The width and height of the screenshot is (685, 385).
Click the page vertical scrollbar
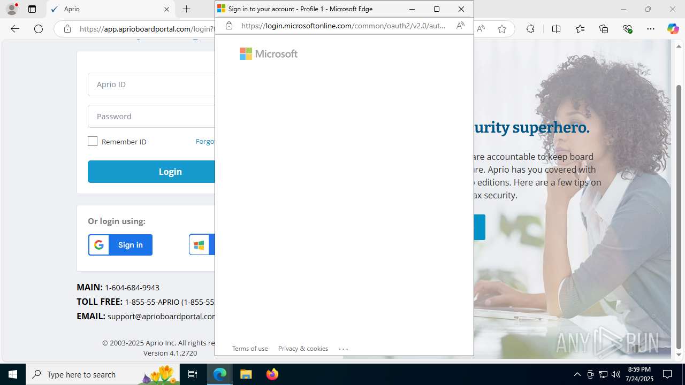(679, 217)
